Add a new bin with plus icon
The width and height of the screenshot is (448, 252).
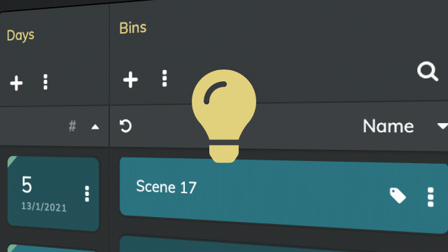point(131,79)
